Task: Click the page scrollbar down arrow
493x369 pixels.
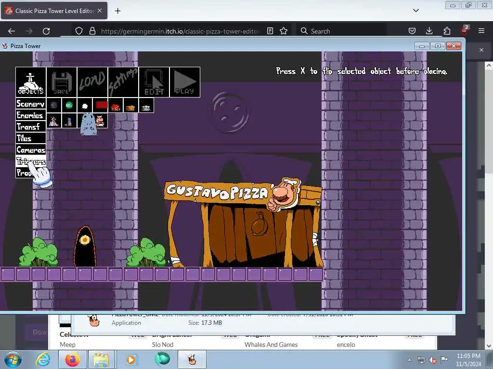Action: (x=489, y=346)
